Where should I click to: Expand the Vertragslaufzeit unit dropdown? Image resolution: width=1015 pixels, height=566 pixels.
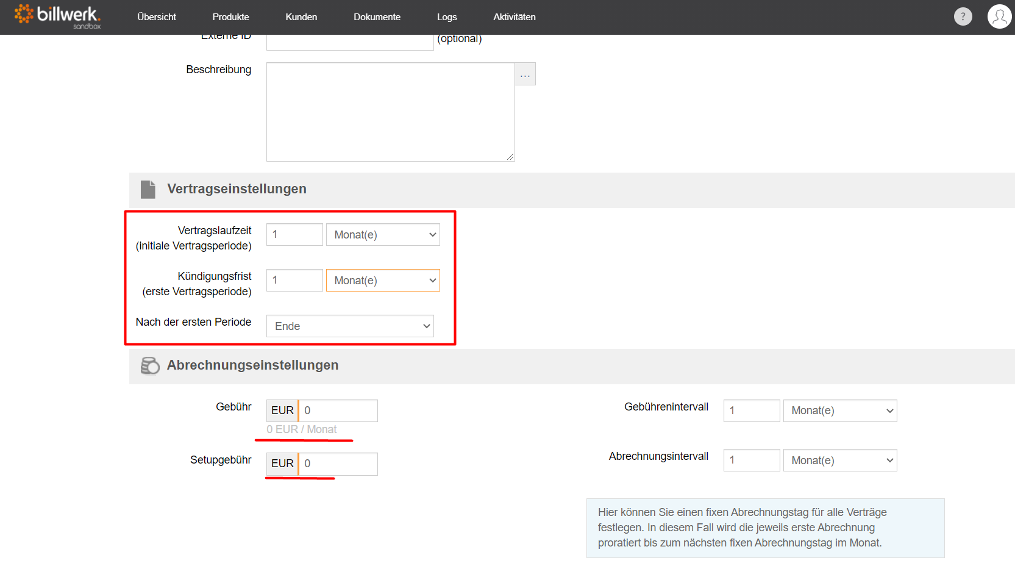[x=383, y=235]
